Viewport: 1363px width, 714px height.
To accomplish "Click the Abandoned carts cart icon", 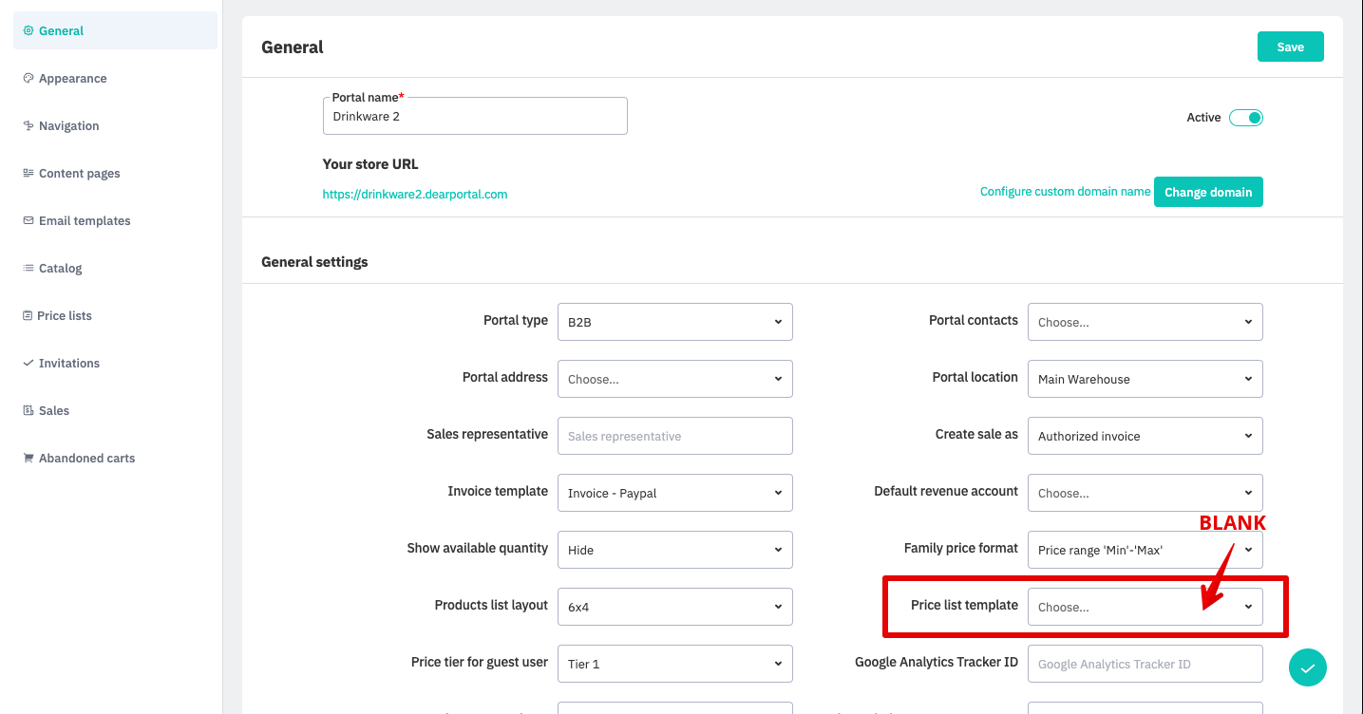I will (x=28, y=458).
